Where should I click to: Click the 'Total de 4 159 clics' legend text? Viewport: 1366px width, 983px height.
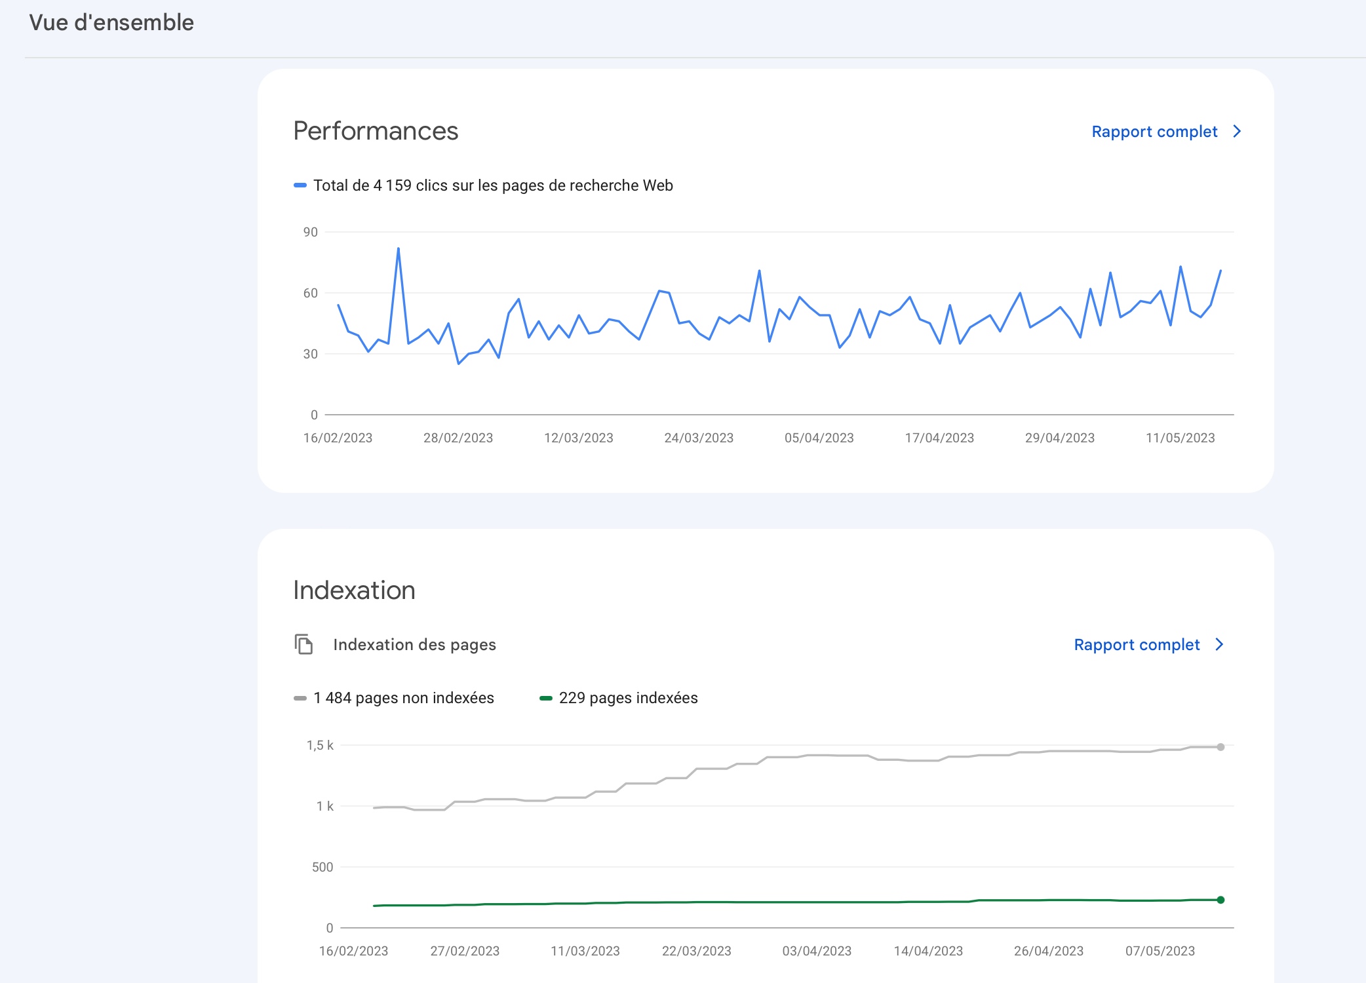493,185
